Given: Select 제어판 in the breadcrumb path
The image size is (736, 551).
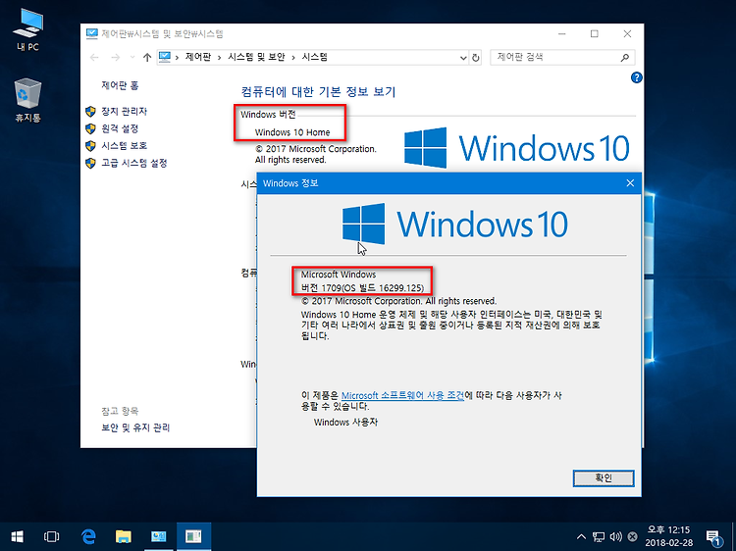Looking at the screenshot, I should tap(198, 57).
